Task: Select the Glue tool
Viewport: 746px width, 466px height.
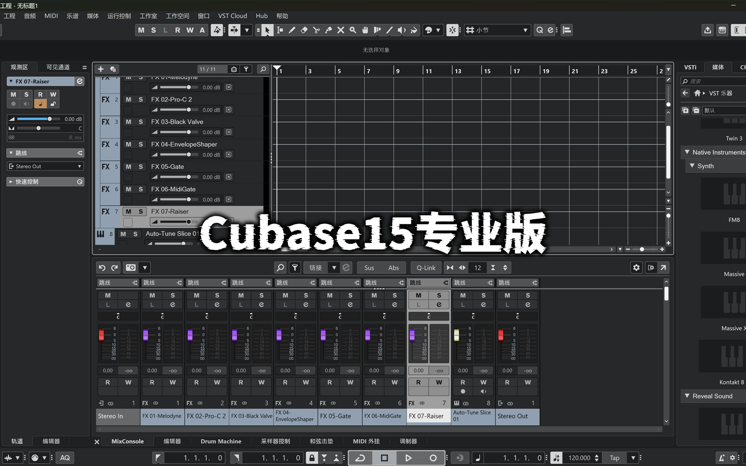Action: point(329,30)
